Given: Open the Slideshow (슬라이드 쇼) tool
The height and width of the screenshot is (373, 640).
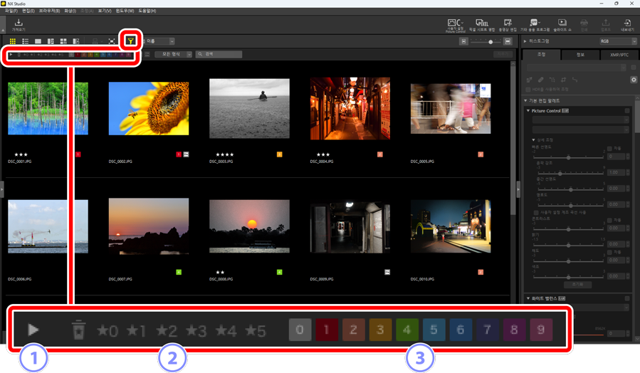Looking at the screenshot, I should pos(562,26).
